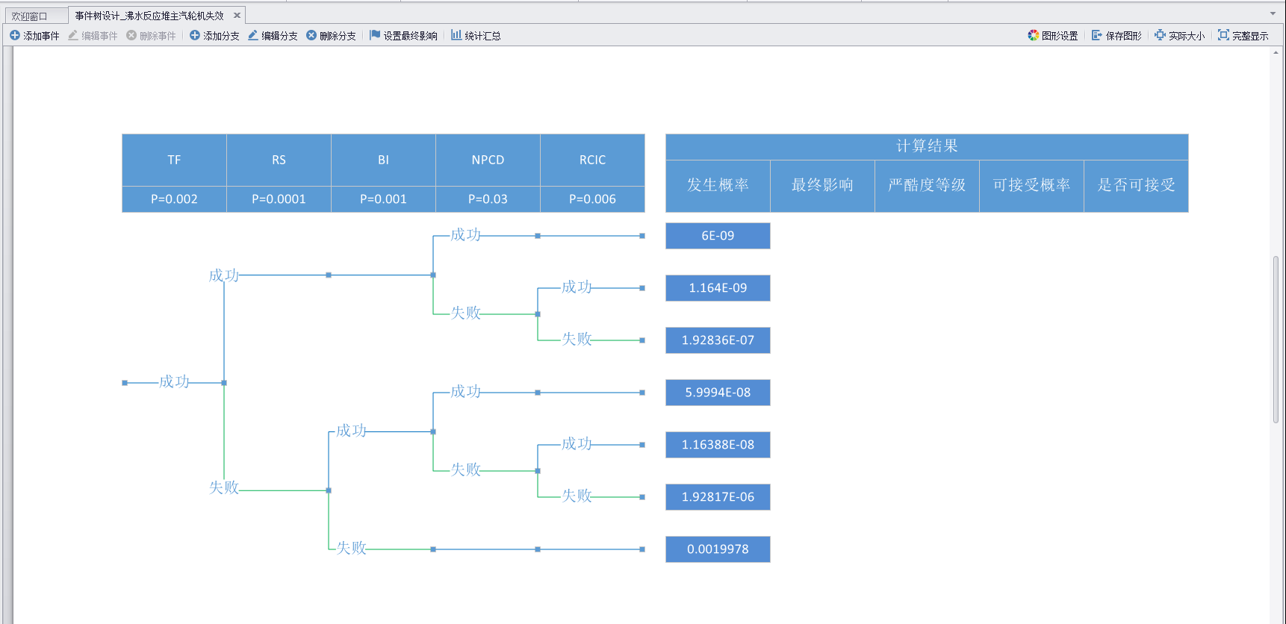Click the 可接受概率 column header

pos(1031,186)
